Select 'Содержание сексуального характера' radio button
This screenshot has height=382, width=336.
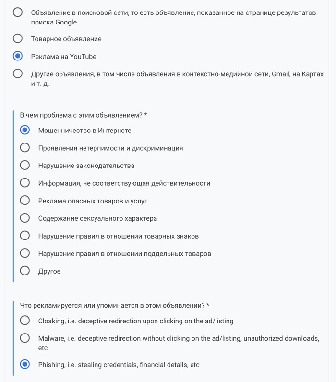click(25, 218)
